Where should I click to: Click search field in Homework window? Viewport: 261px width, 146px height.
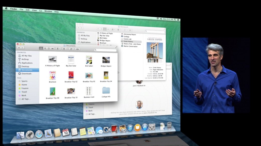[x=155, y=31]
